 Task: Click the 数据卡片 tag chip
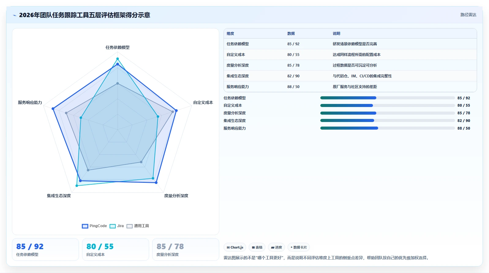(299, 247)
